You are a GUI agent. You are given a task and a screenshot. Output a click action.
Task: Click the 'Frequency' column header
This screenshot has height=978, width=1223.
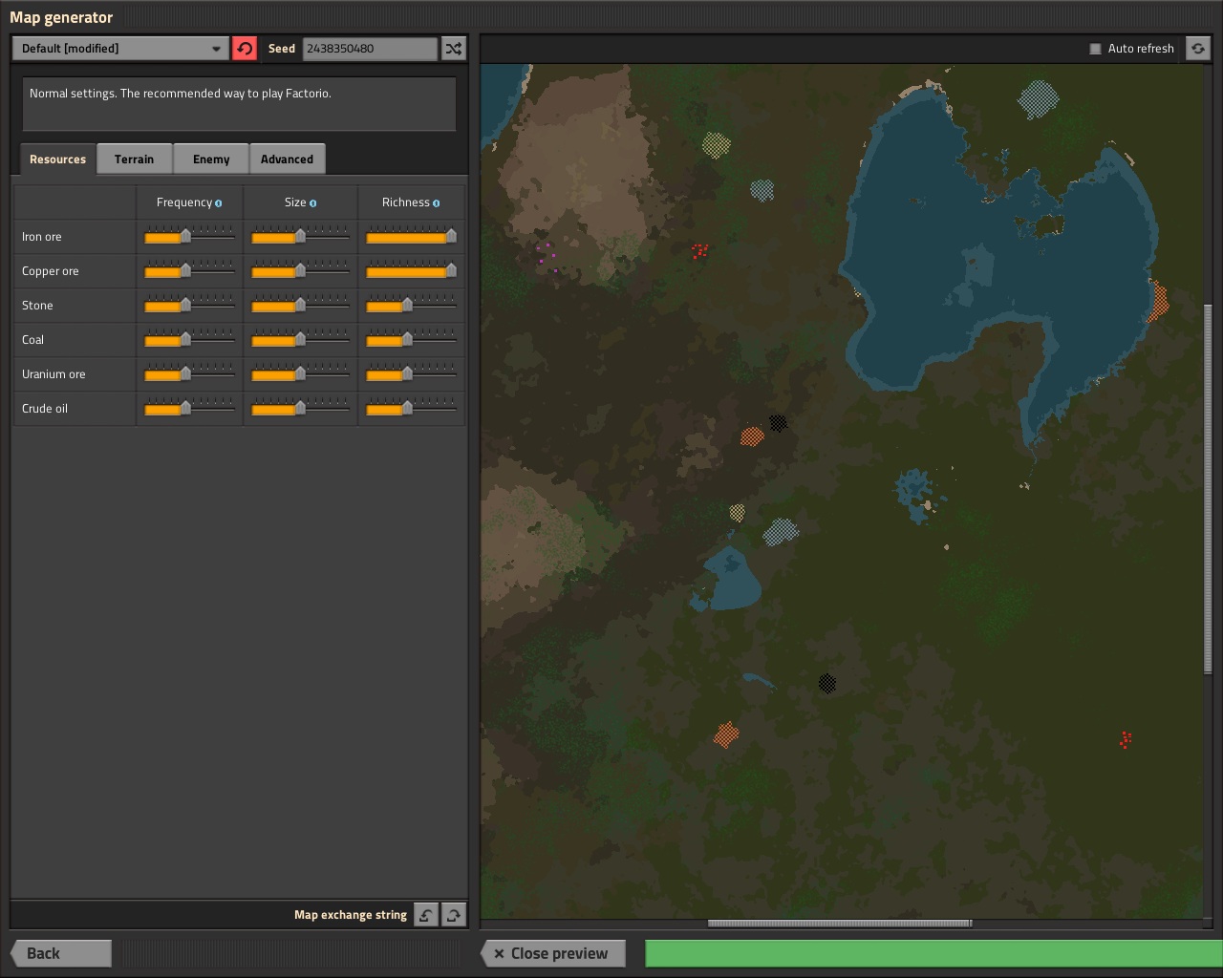pos(184,202)
